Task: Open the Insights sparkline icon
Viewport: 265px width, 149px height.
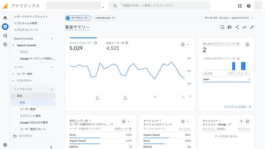Action: [x=245, y=27]
